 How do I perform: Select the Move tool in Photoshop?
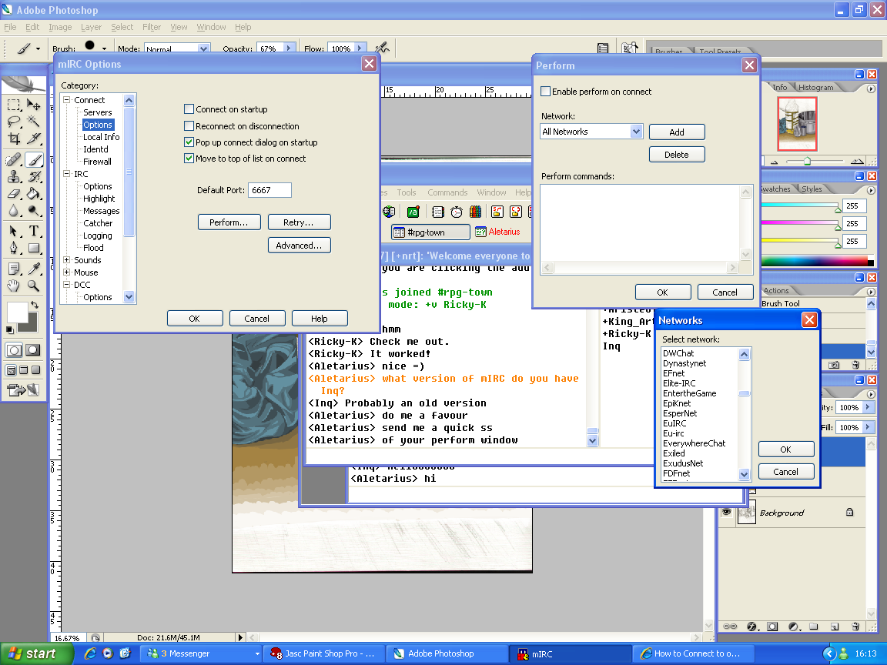(34, 105)
